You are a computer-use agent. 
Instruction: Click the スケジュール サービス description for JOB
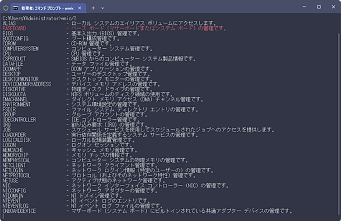(173, 130)
